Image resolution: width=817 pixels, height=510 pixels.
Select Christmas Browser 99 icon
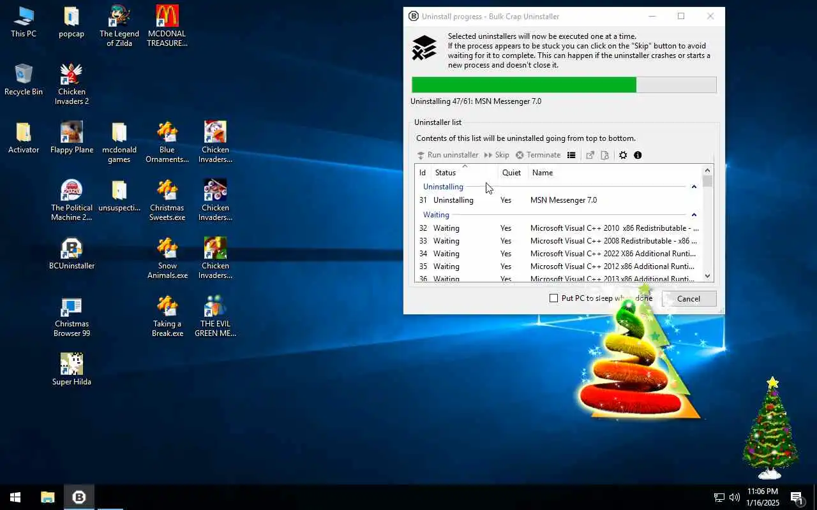click(71, 316)
